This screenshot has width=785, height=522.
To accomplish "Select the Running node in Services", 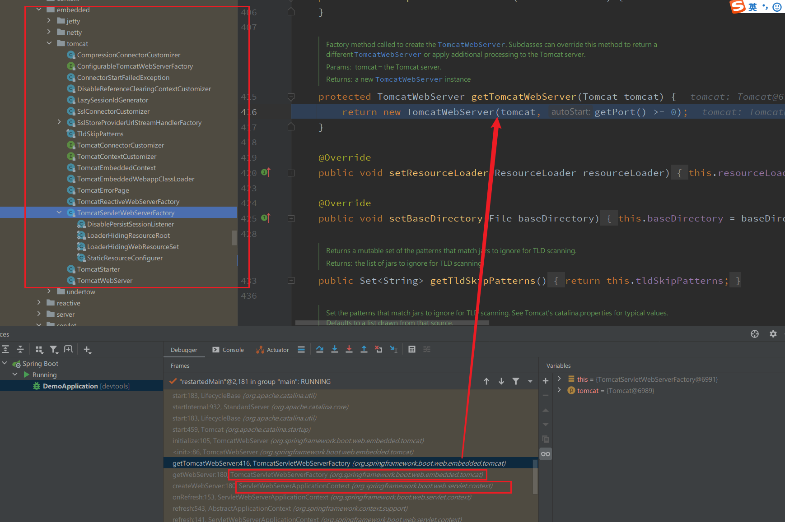I will (44, 375).
